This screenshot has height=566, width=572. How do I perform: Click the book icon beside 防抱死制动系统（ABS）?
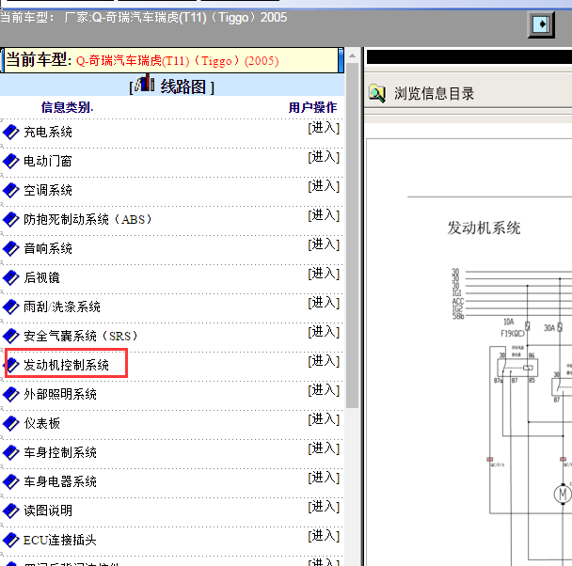click(11, 219)
